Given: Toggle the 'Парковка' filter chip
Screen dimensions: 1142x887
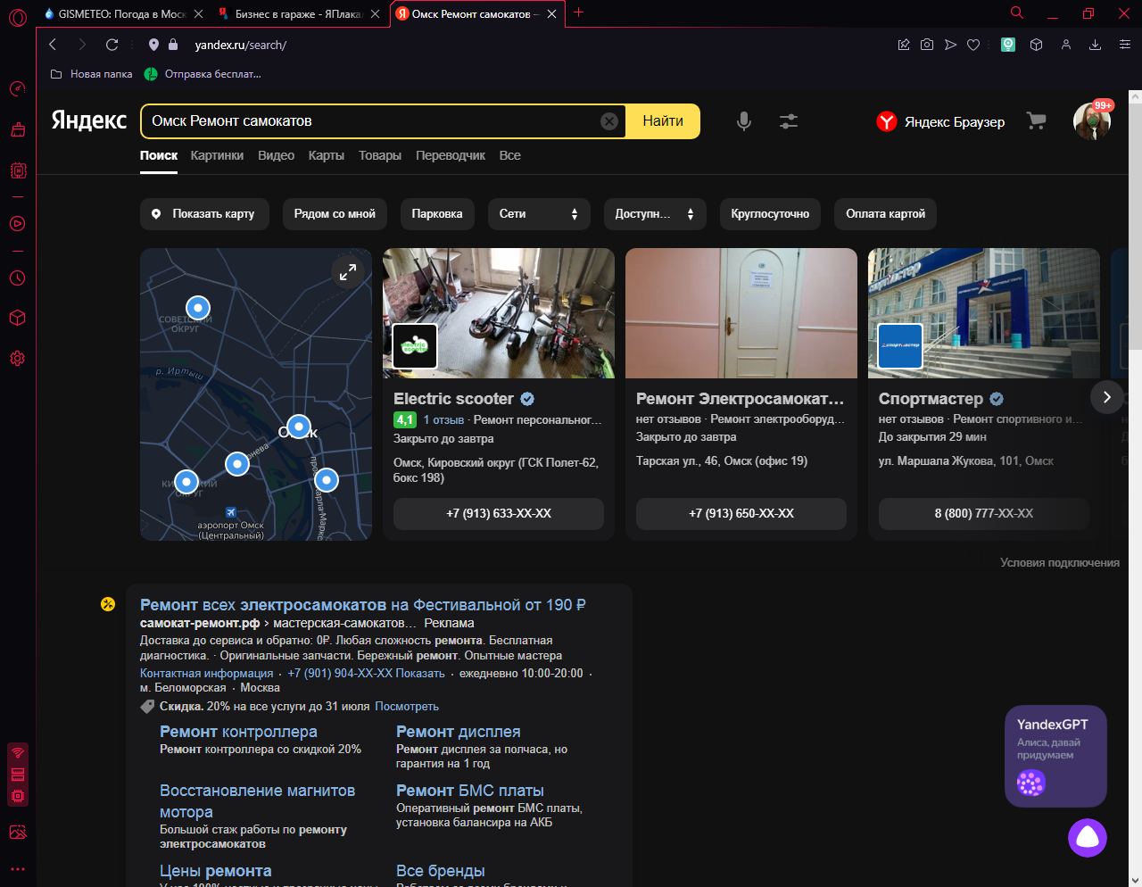Looking at the screenshot, I should point(437,214).
